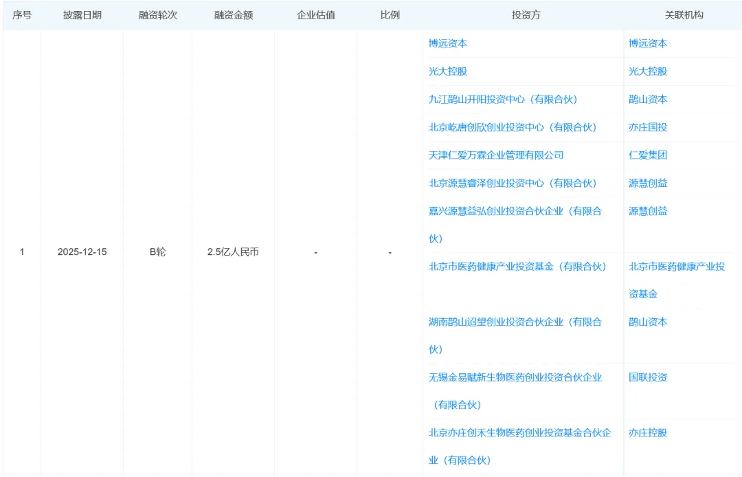Open 光大控股 related institution link
This screenshot has height=477, width=742.
(648, 71)
